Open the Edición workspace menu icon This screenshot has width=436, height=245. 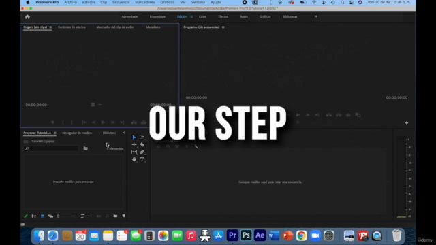click(x=191, y=16)
